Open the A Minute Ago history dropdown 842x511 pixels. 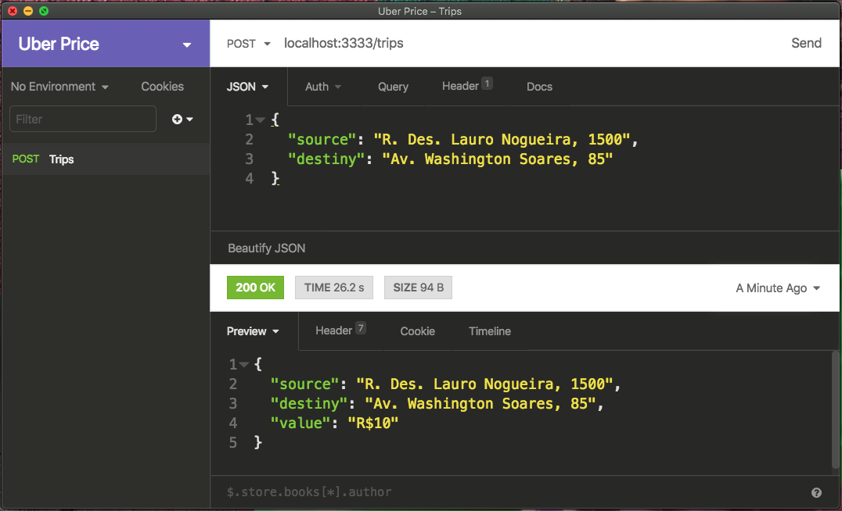pos(778,288)
